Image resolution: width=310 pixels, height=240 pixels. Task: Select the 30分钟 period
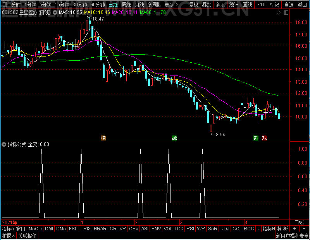[80, 5]
